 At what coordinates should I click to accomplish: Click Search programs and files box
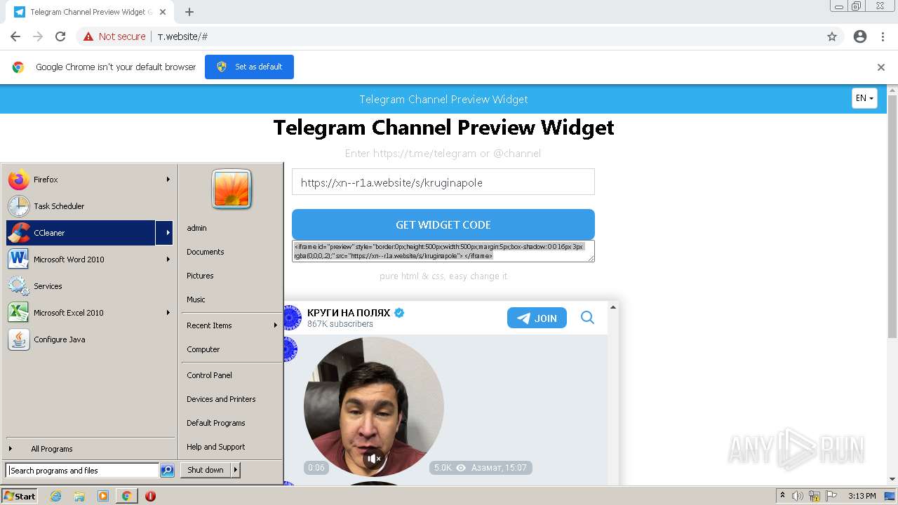point(82,471)
